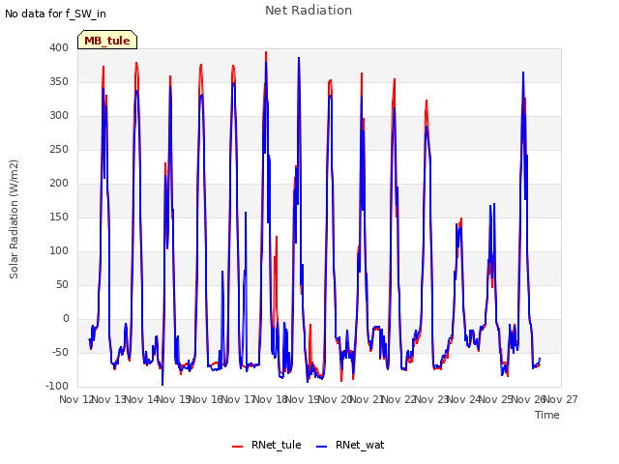
Task: Click the 250 y-axis tick label
Action: [x=59, y=150]
